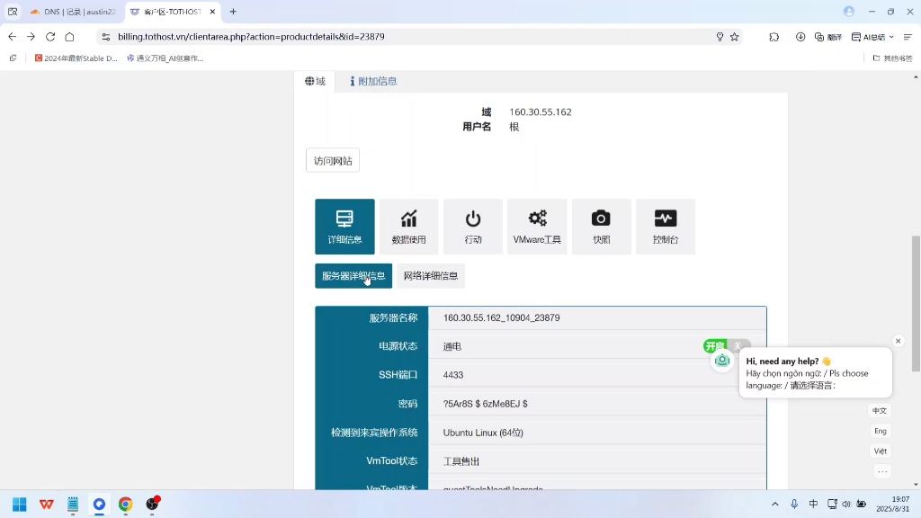This screenshot has width=921, height=518.
Task: Reload the page
Action: (50, 36)
